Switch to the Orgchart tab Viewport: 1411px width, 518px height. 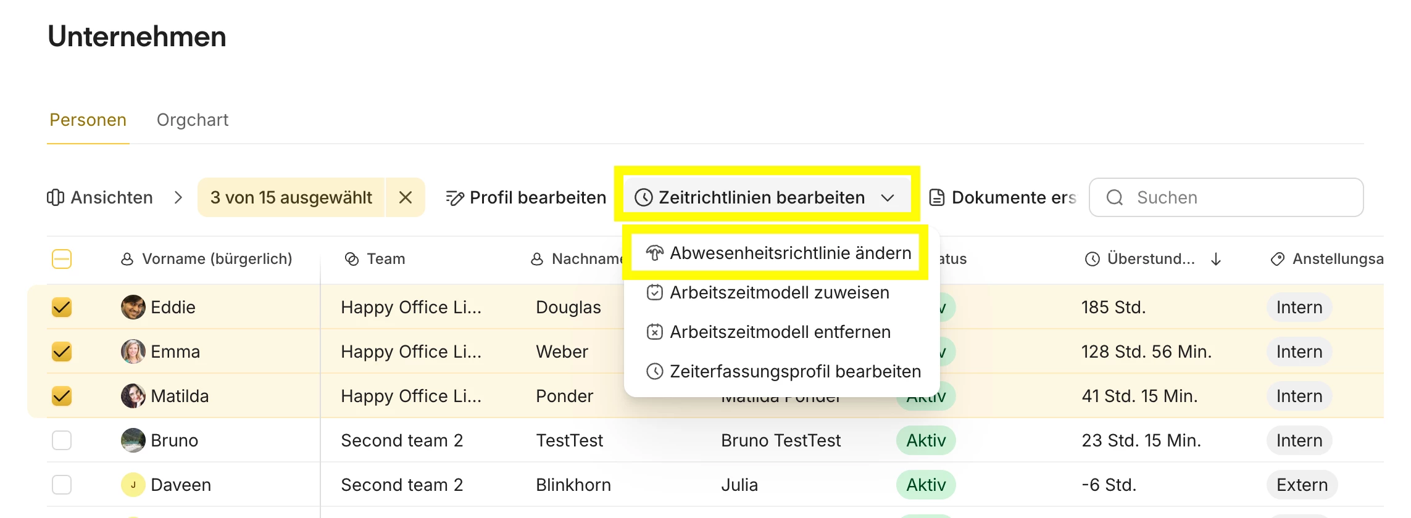tap(193, 120)
